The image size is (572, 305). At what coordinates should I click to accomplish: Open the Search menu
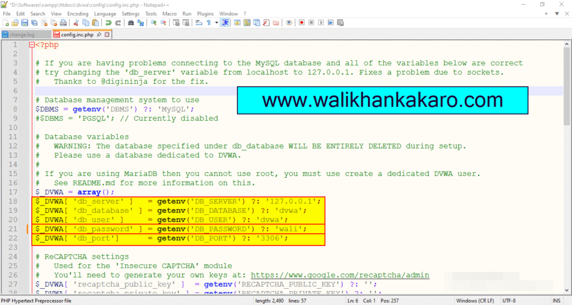click(x=37, y=13)
